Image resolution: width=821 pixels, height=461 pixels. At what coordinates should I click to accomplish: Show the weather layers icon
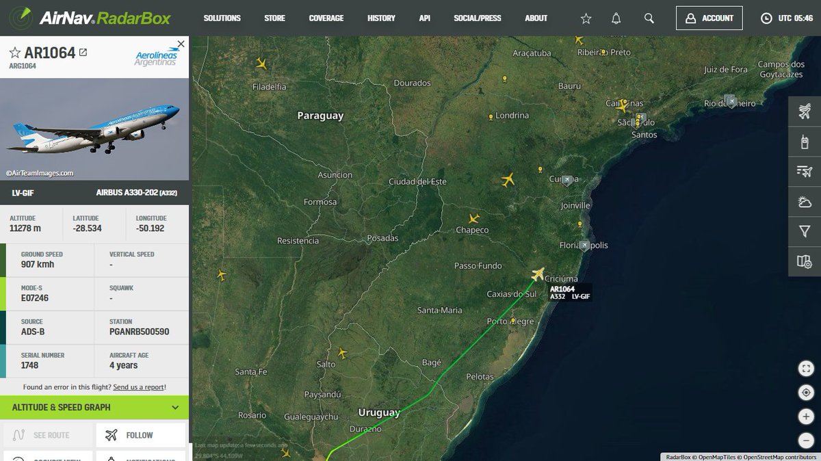pyautogui.click(x=805, y=202)
